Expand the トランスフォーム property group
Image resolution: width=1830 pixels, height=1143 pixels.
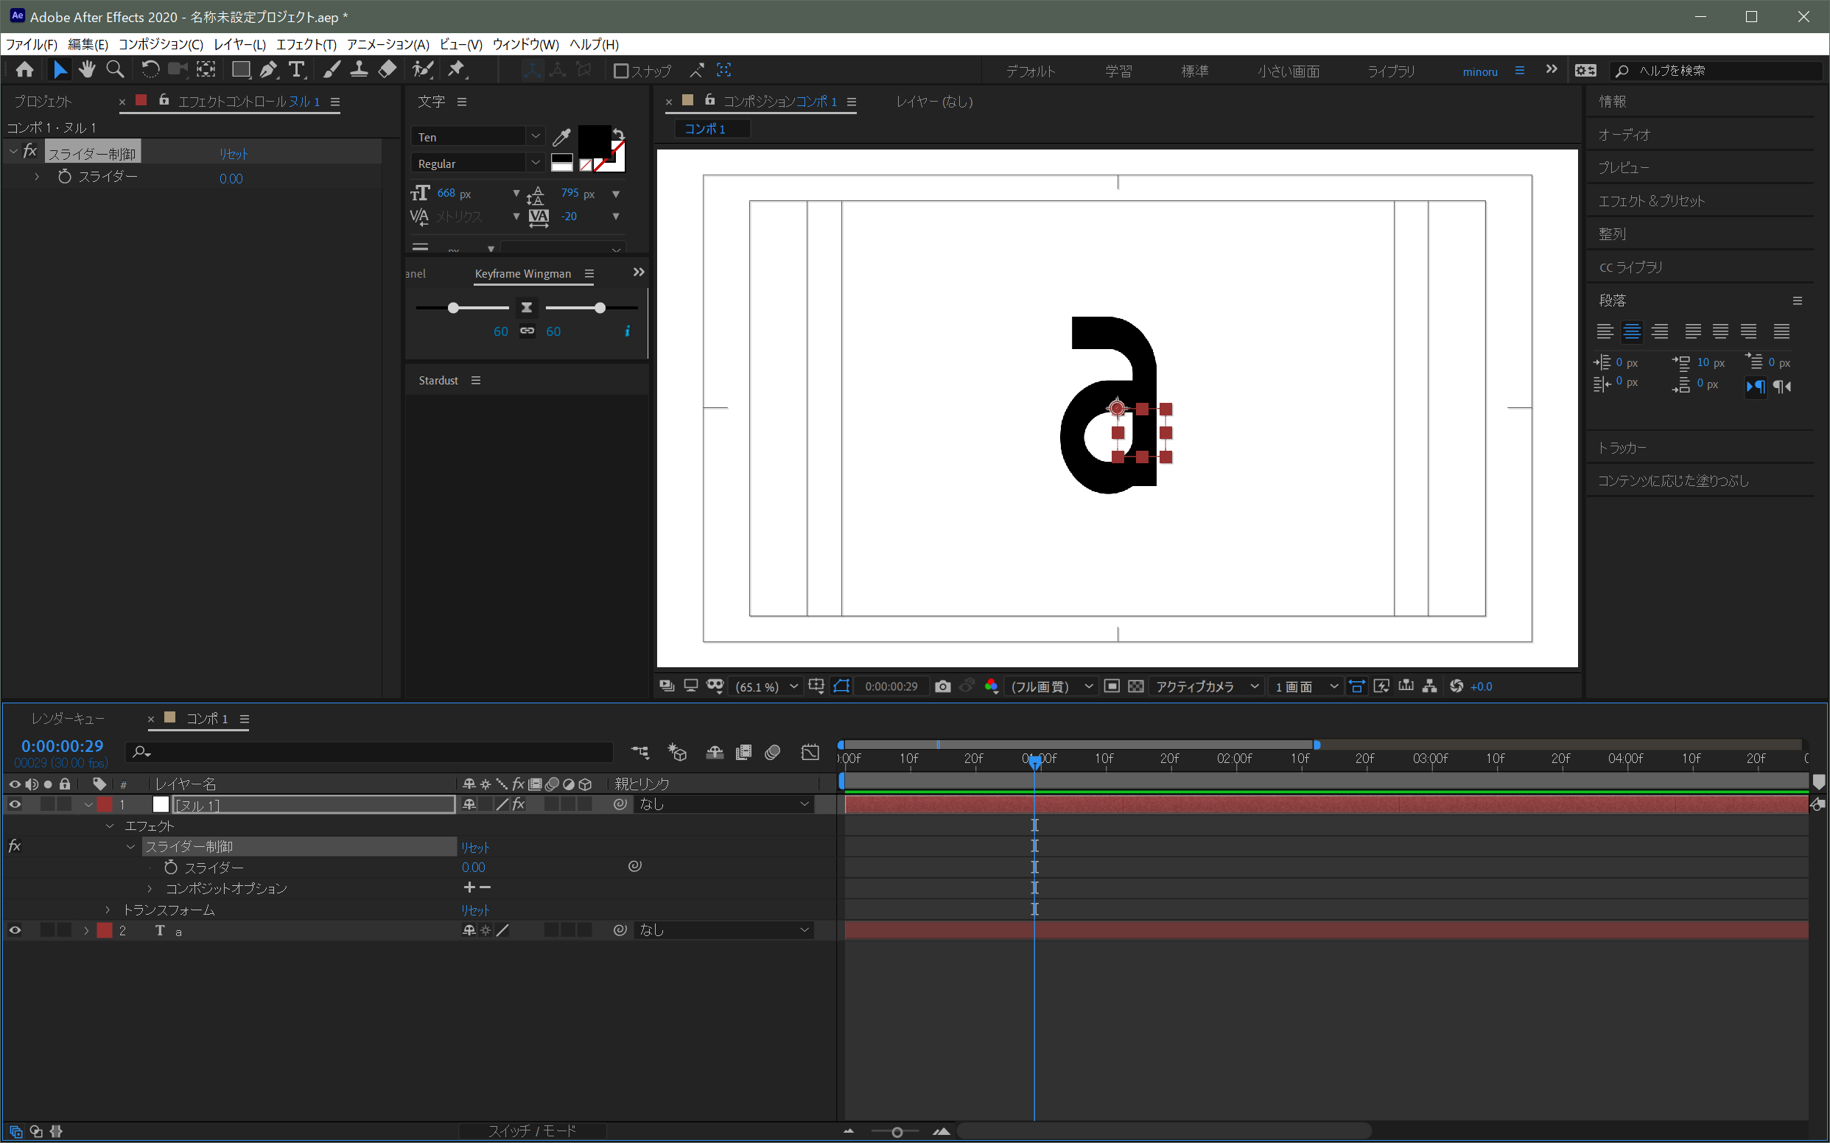click(108, 910)
